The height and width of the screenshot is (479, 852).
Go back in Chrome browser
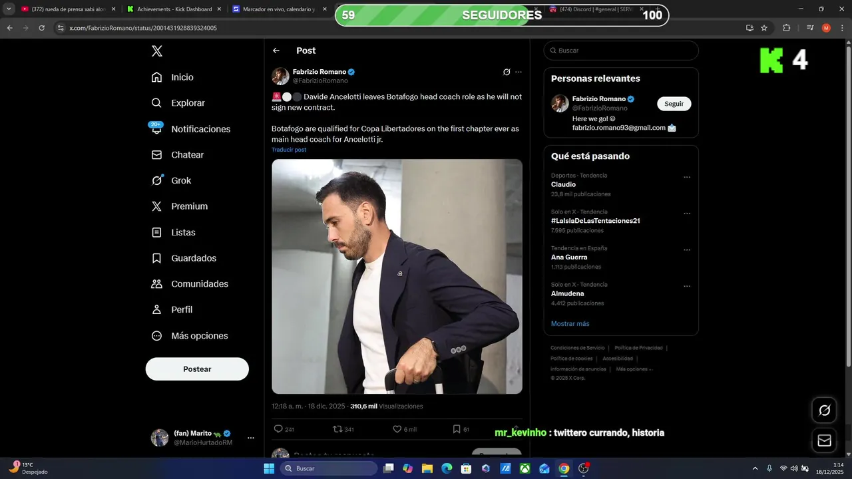(x=10, y=28)
